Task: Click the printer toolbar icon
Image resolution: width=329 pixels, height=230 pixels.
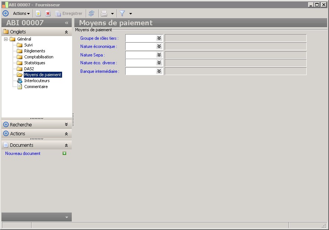Action: pos(104,13)
